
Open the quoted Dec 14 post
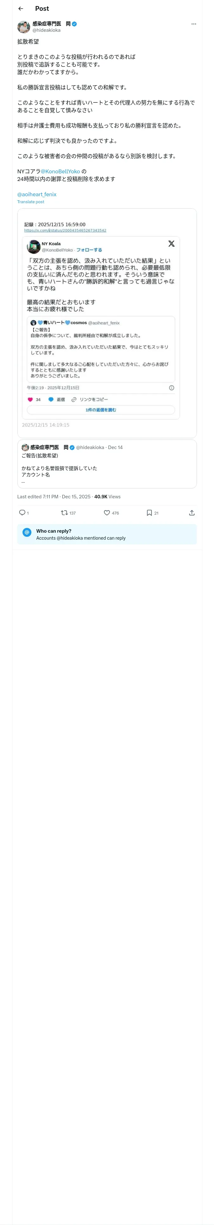click(107, 468)
